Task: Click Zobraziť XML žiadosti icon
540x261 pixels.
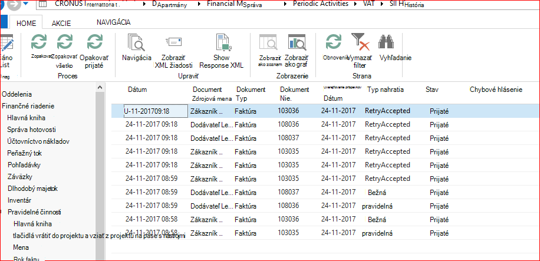Action: 173,42
